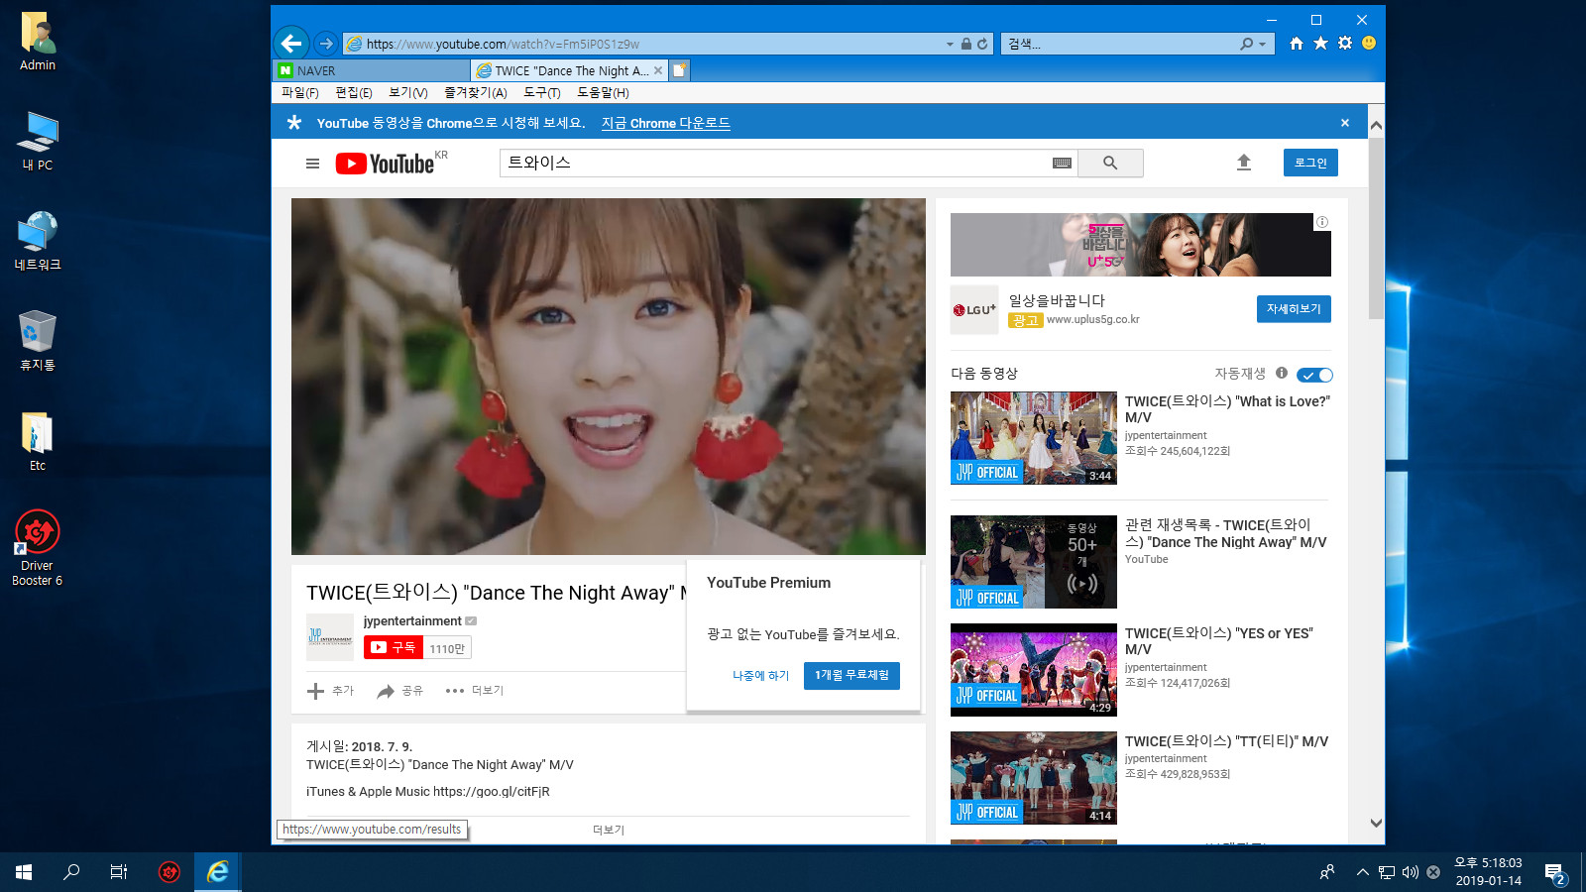Open the YouTube hamburger guide menu
Screen dimensions: 1586x892
[x=312, y=164]
